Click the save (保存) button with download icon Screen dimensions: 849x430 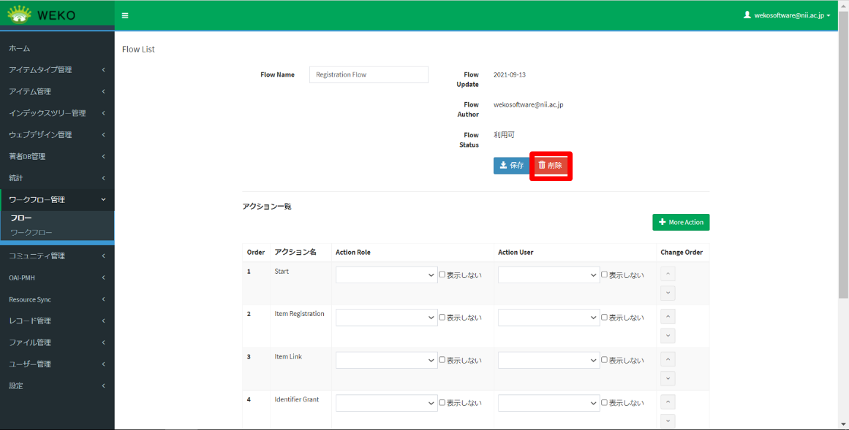click(x=511, y=166)
